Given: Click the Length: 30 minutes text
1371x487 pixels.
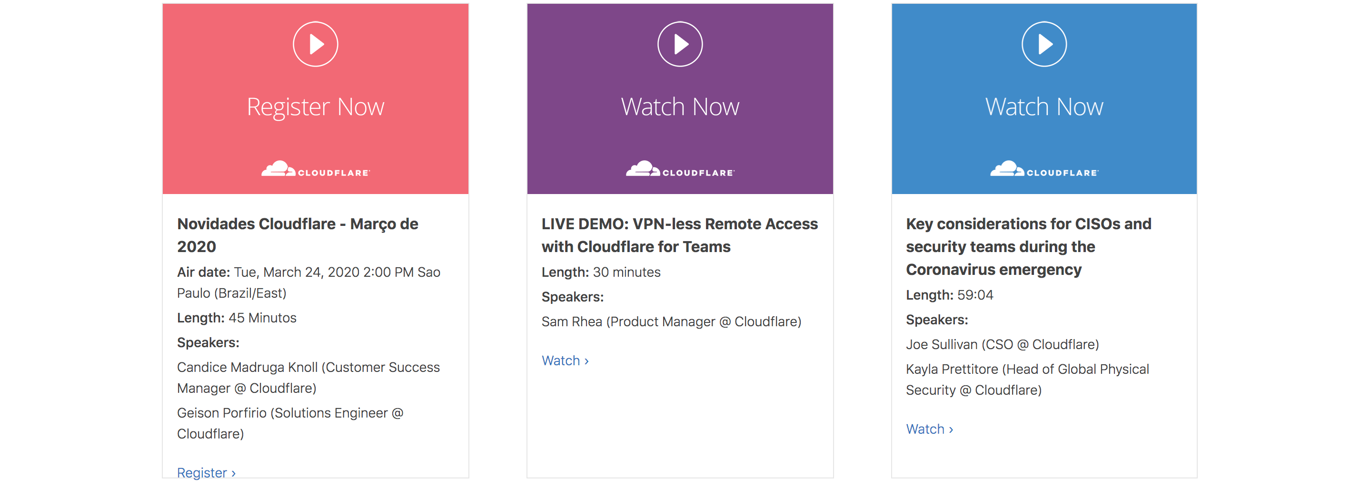Looking at the screenshot, I should coord(601,272).
